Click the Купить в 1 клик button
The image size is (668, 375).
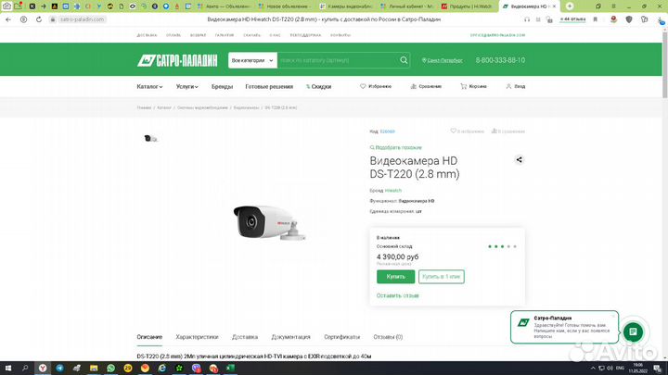[442, 277]
